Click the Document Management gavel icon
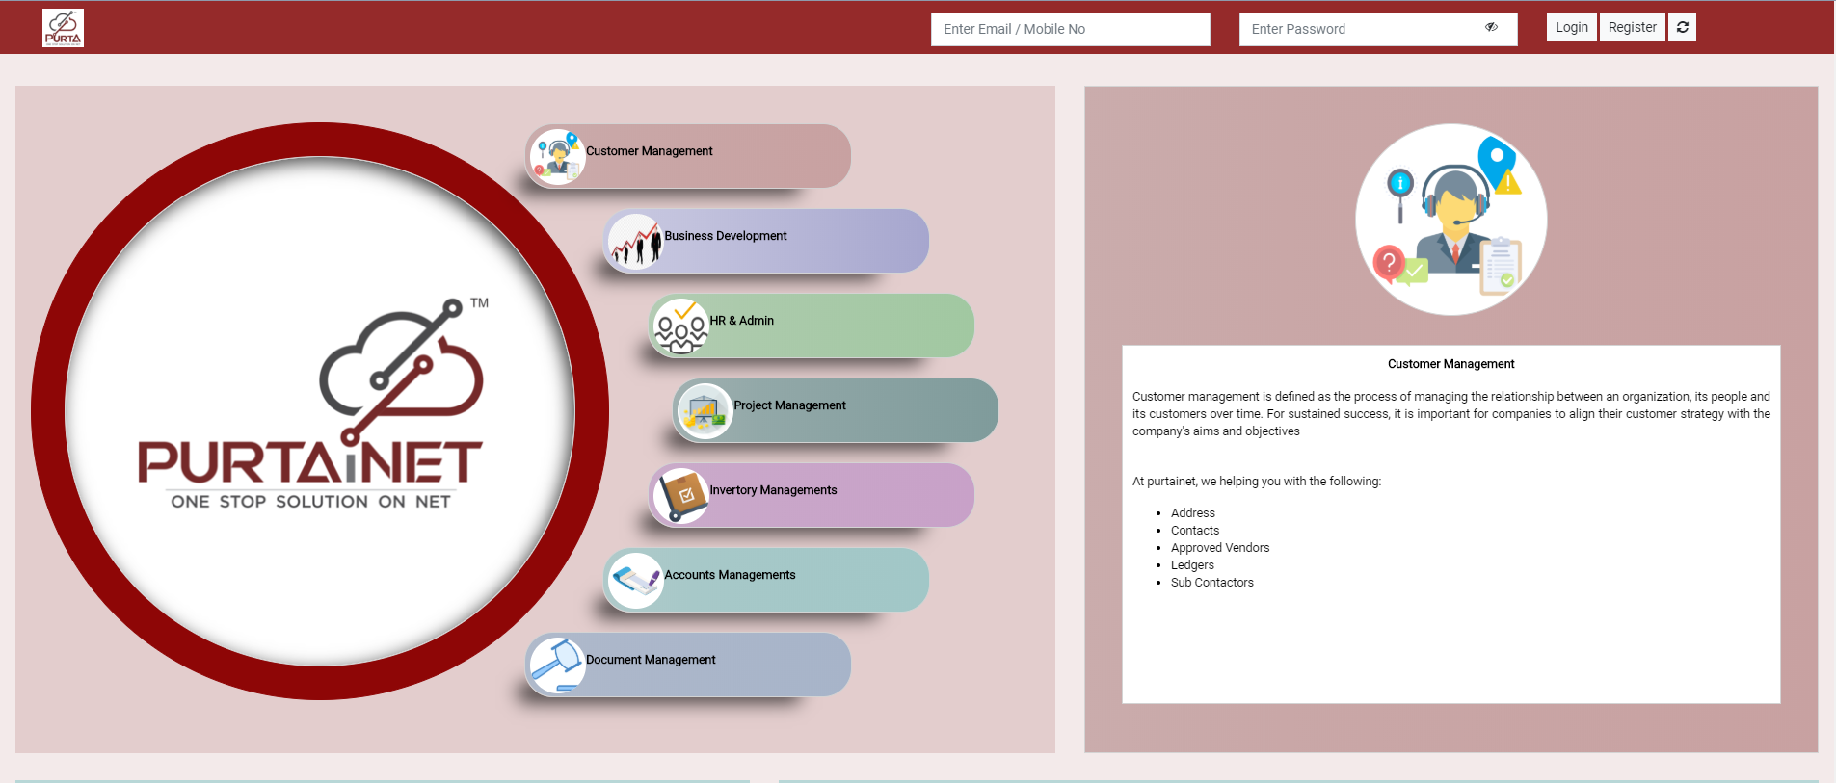Viewport: 1836px width, 783px height. 557,666
